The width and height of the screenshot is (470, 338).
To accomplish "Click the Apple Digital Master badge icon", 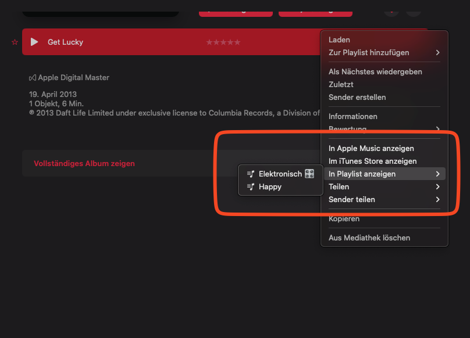I will 33,78.
